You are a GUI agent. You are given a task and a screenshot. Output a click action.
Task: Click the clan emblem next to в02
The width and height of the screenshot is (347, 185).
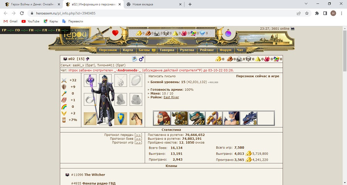65,59
